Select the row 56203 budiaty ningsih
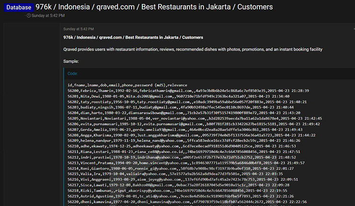This screenshot has height=206, width=355. click(x=181, y=107)
